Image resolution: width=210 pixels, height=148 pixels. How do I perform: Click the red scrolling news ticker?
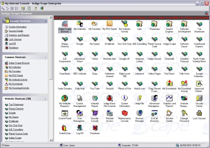click(x=131, y=17)
